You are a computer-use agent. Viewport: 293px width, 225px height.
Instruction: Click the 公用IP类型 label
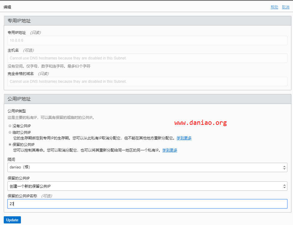point(17,111)
